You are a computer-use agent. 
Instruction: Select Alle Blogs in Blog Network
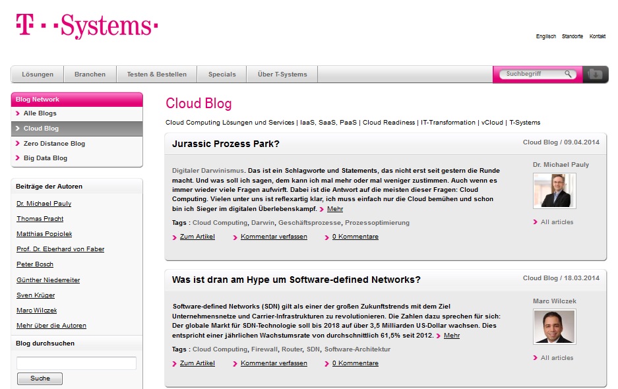[40, 113]
